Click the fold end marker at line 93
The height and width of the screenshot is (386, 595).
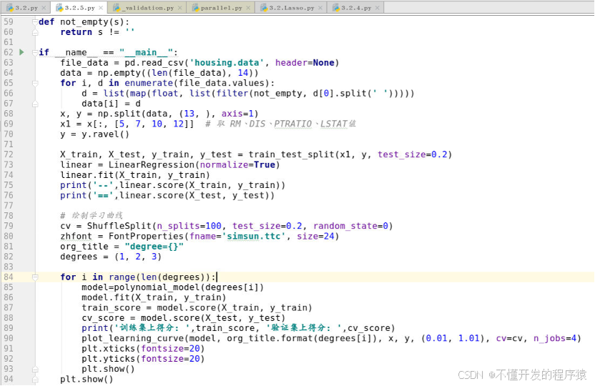tap(35, 369)
